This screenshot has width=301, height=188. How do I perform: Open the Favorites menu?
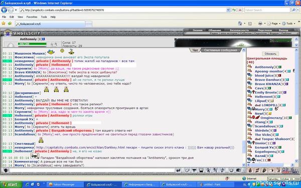(x=32, y=17)
